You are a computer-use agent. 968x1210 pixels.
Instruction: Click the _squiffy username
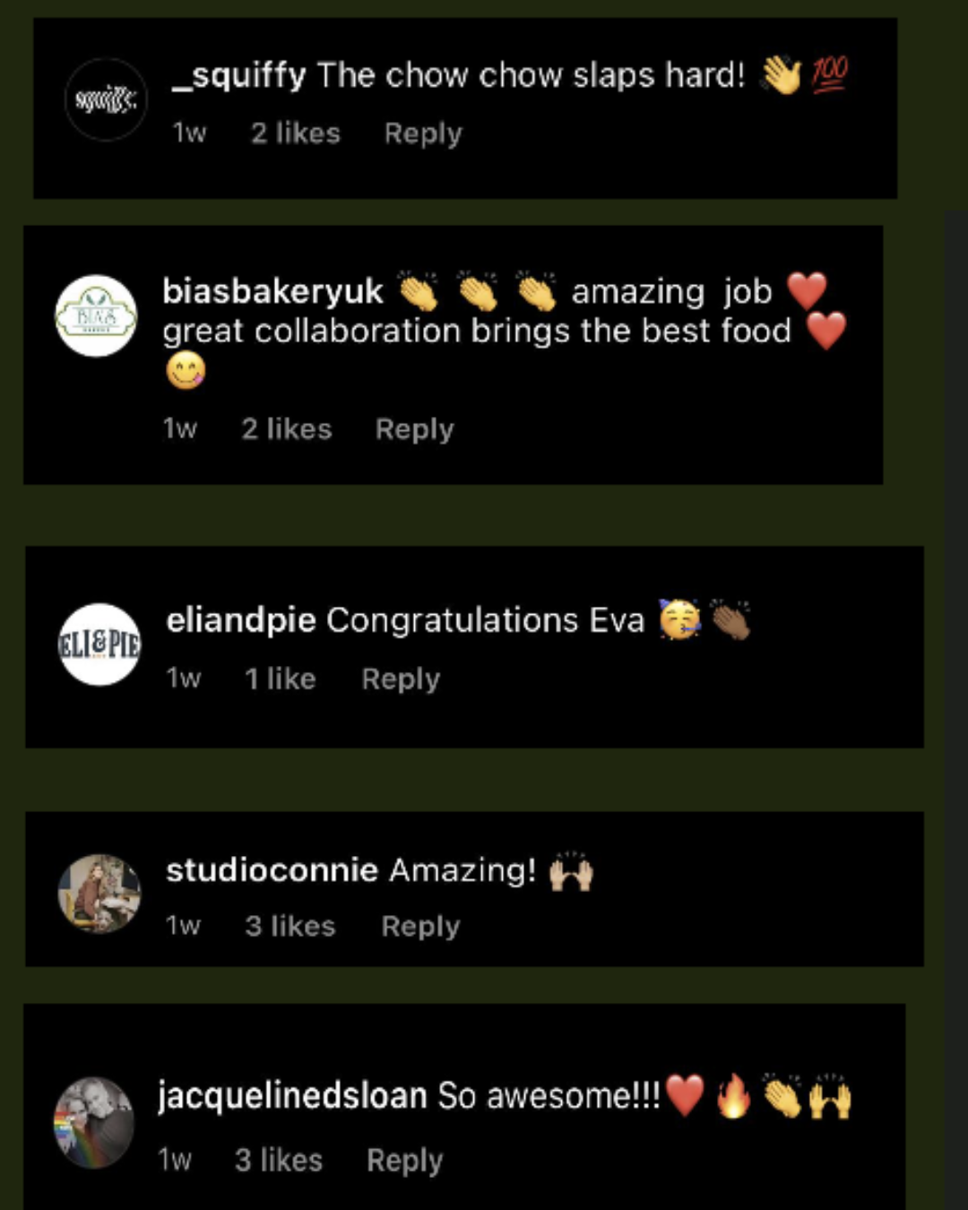coord(239,76)
